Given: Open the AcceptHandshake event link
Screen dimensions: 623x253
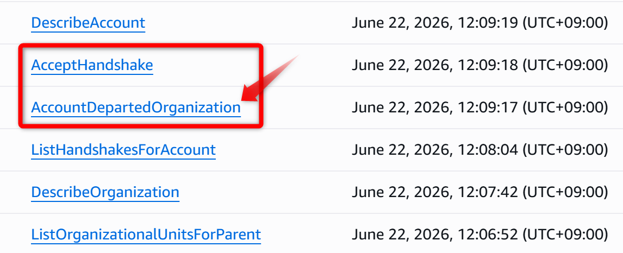Looking at the screenshot, I should pyautogui.click(x=92, y=65).
